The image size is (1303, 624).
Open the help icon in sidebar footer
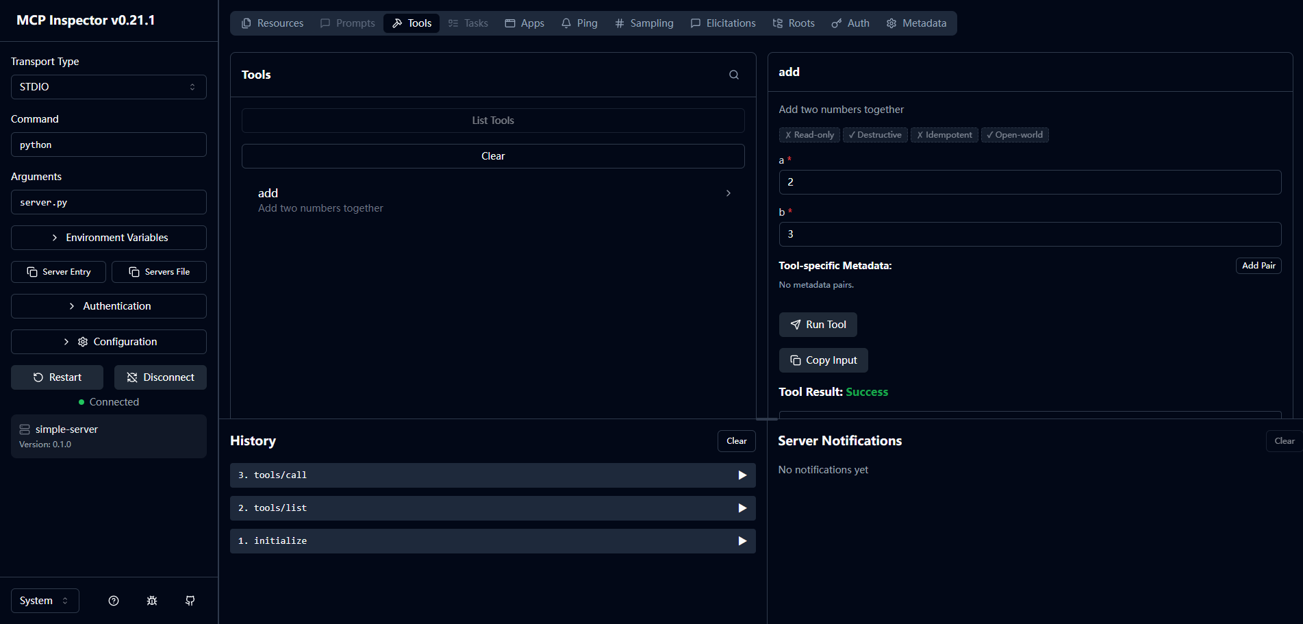coord(114,601)
